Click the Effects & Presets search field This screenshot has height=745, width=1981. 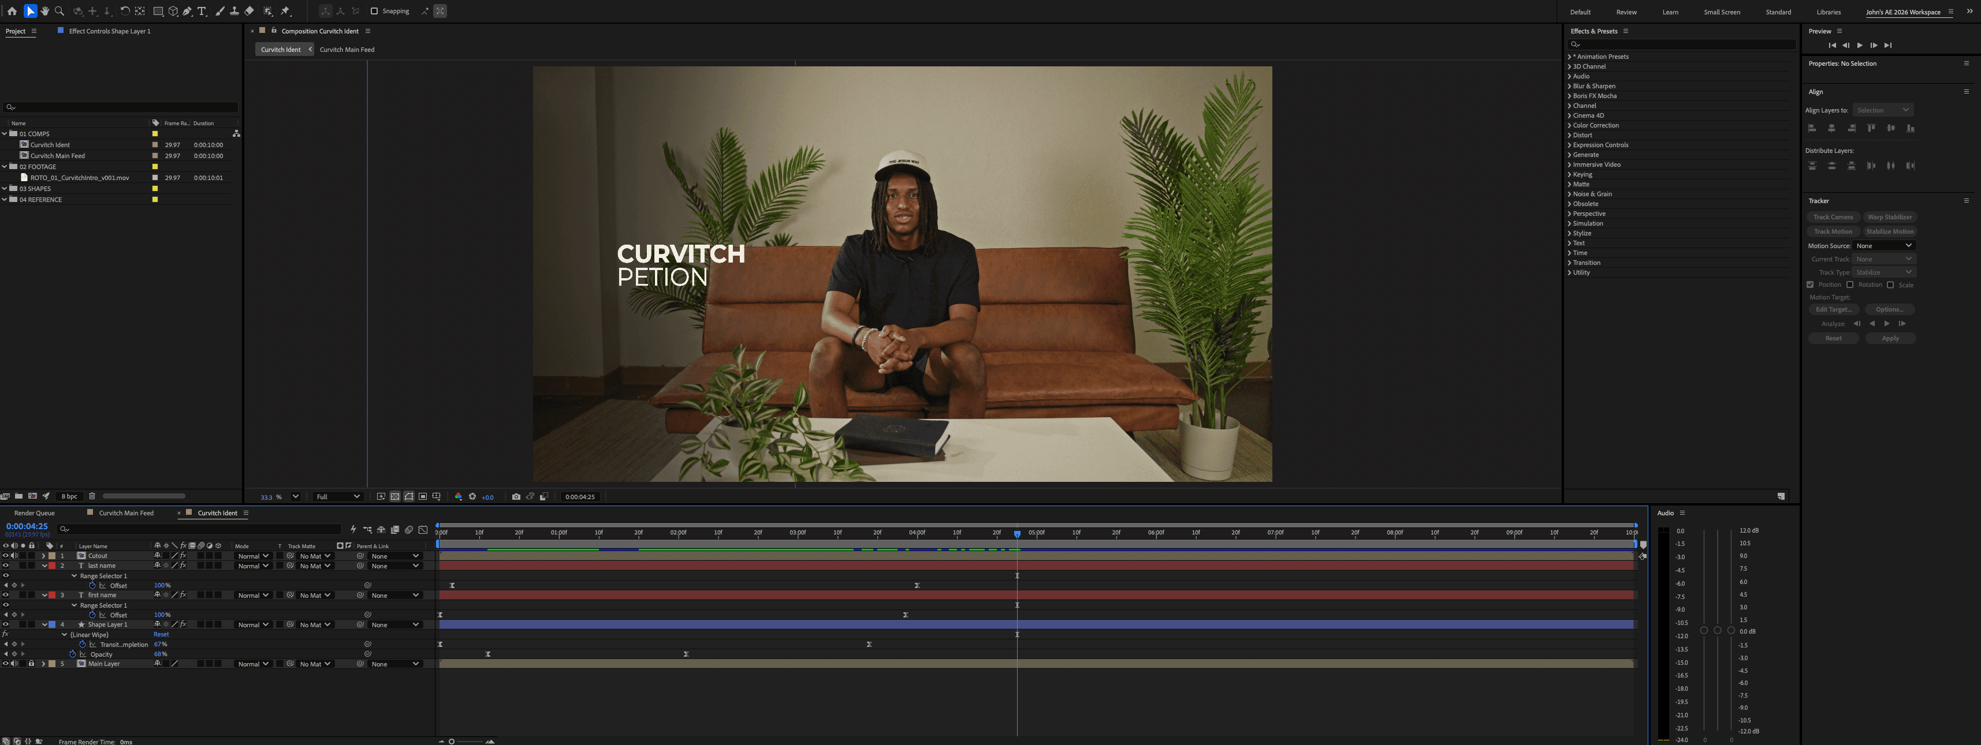tap(1682, 44)
